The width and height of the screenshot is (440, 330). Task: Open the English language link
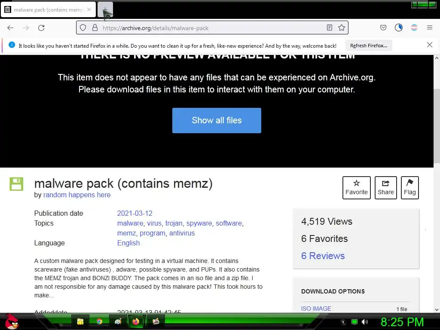coord(128,243)
